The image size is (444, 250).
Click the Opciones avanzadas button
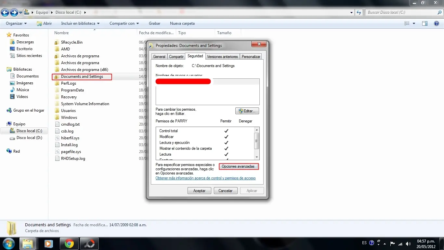[238, 166]
